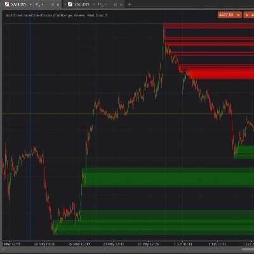The height and width of the screenshot is (254, 254).
Task: Select the MultiTimeframeOrderBlocks indicator label
Action: pos(57,15)
